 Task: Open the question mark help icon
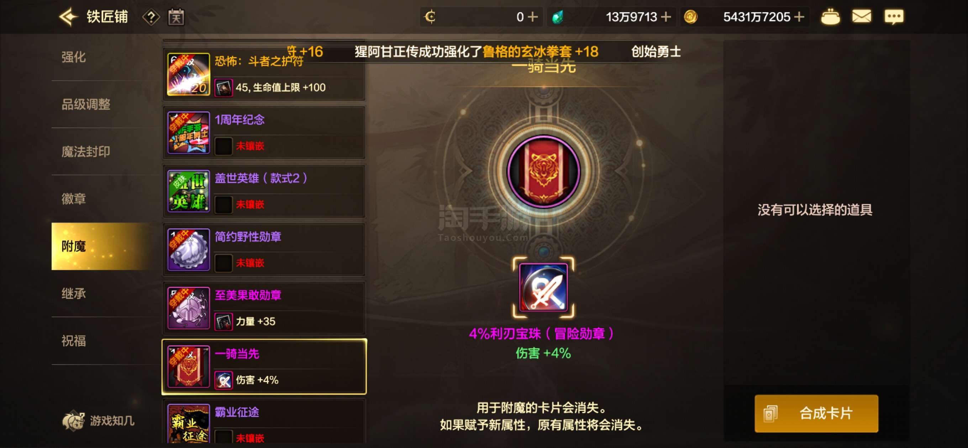[x=151, y=17]
